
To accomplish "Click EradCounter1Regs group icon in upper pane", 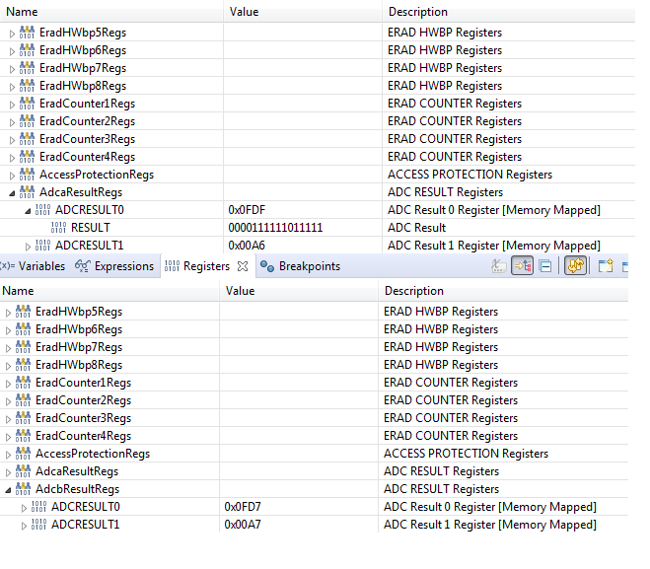I will [27, 104].
